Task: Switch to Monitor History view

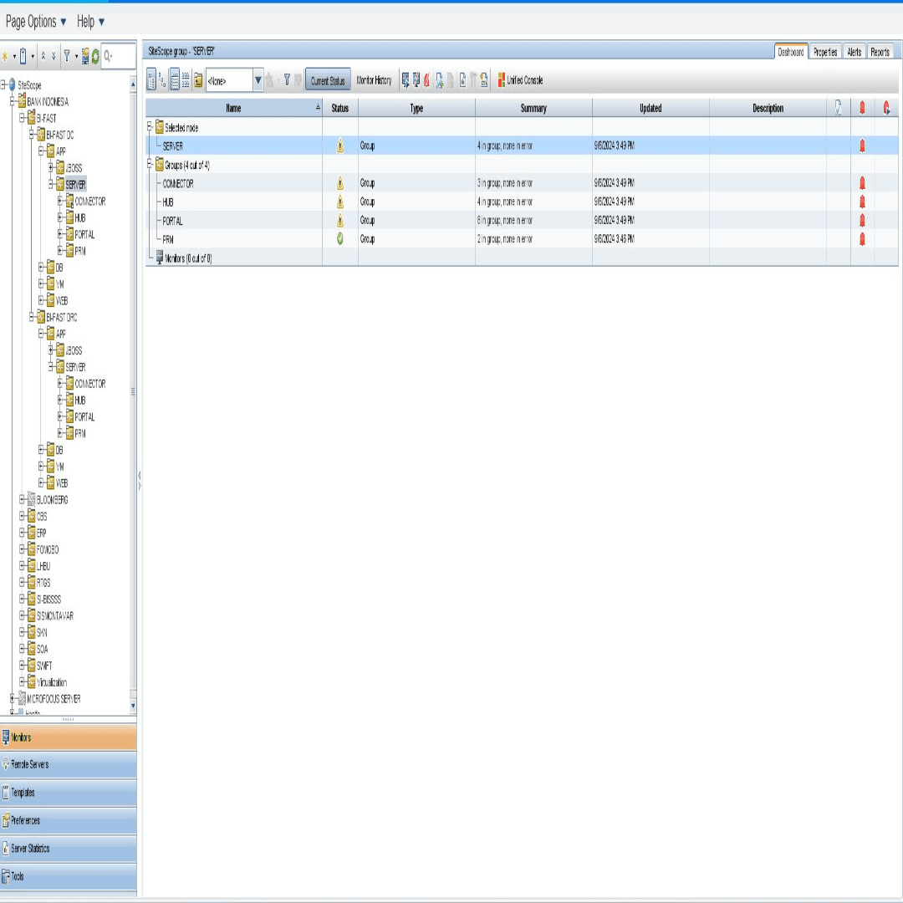Action: pos(374,80)
